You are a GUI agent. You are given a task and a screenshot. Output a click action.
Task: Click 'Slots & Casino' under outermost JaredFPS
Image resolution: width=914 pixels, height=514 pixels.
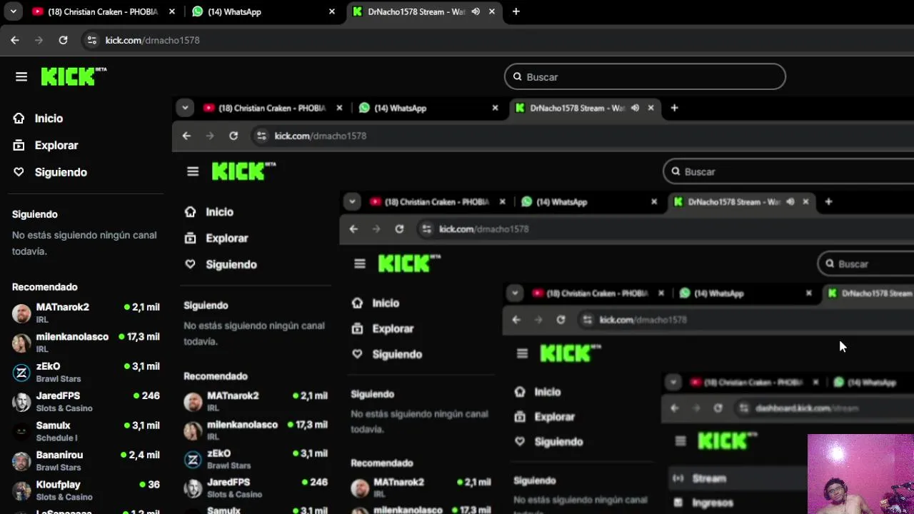[x=64, y=408]
